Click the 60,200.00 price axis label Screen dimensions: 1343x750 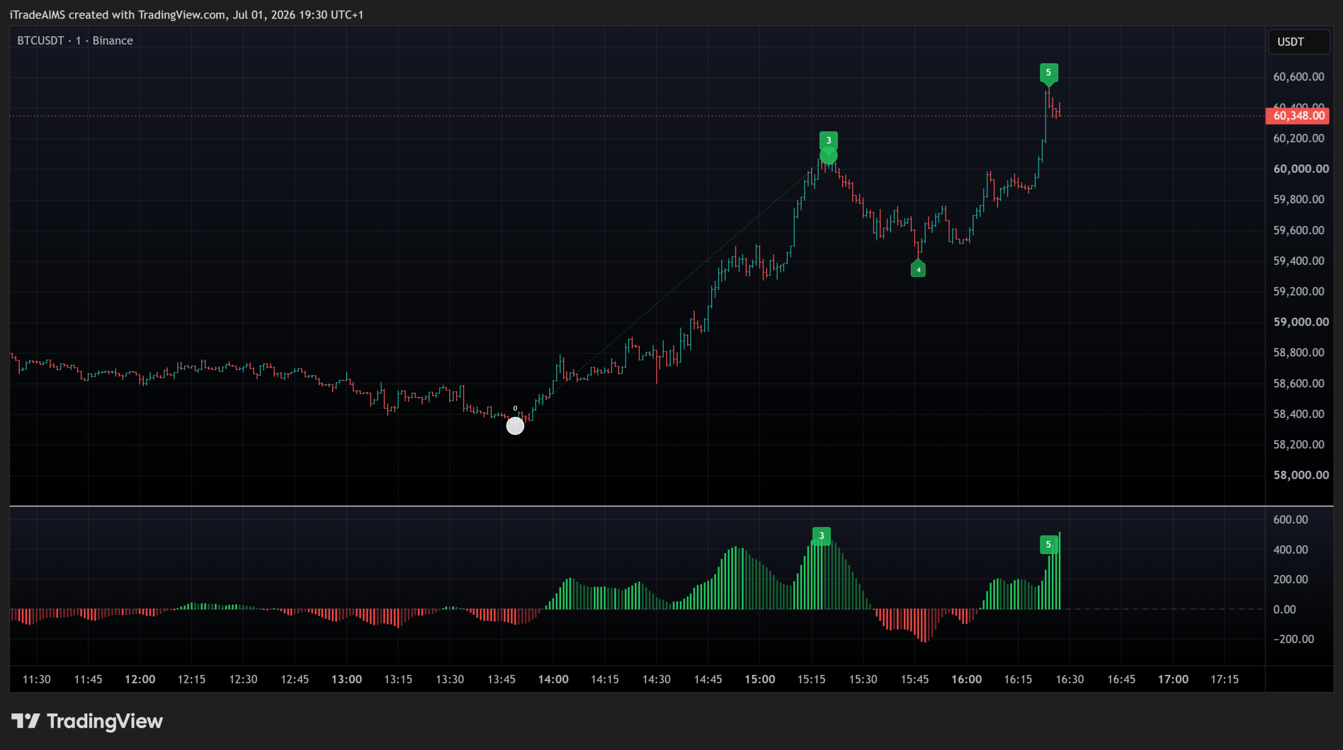point(1298,138)
